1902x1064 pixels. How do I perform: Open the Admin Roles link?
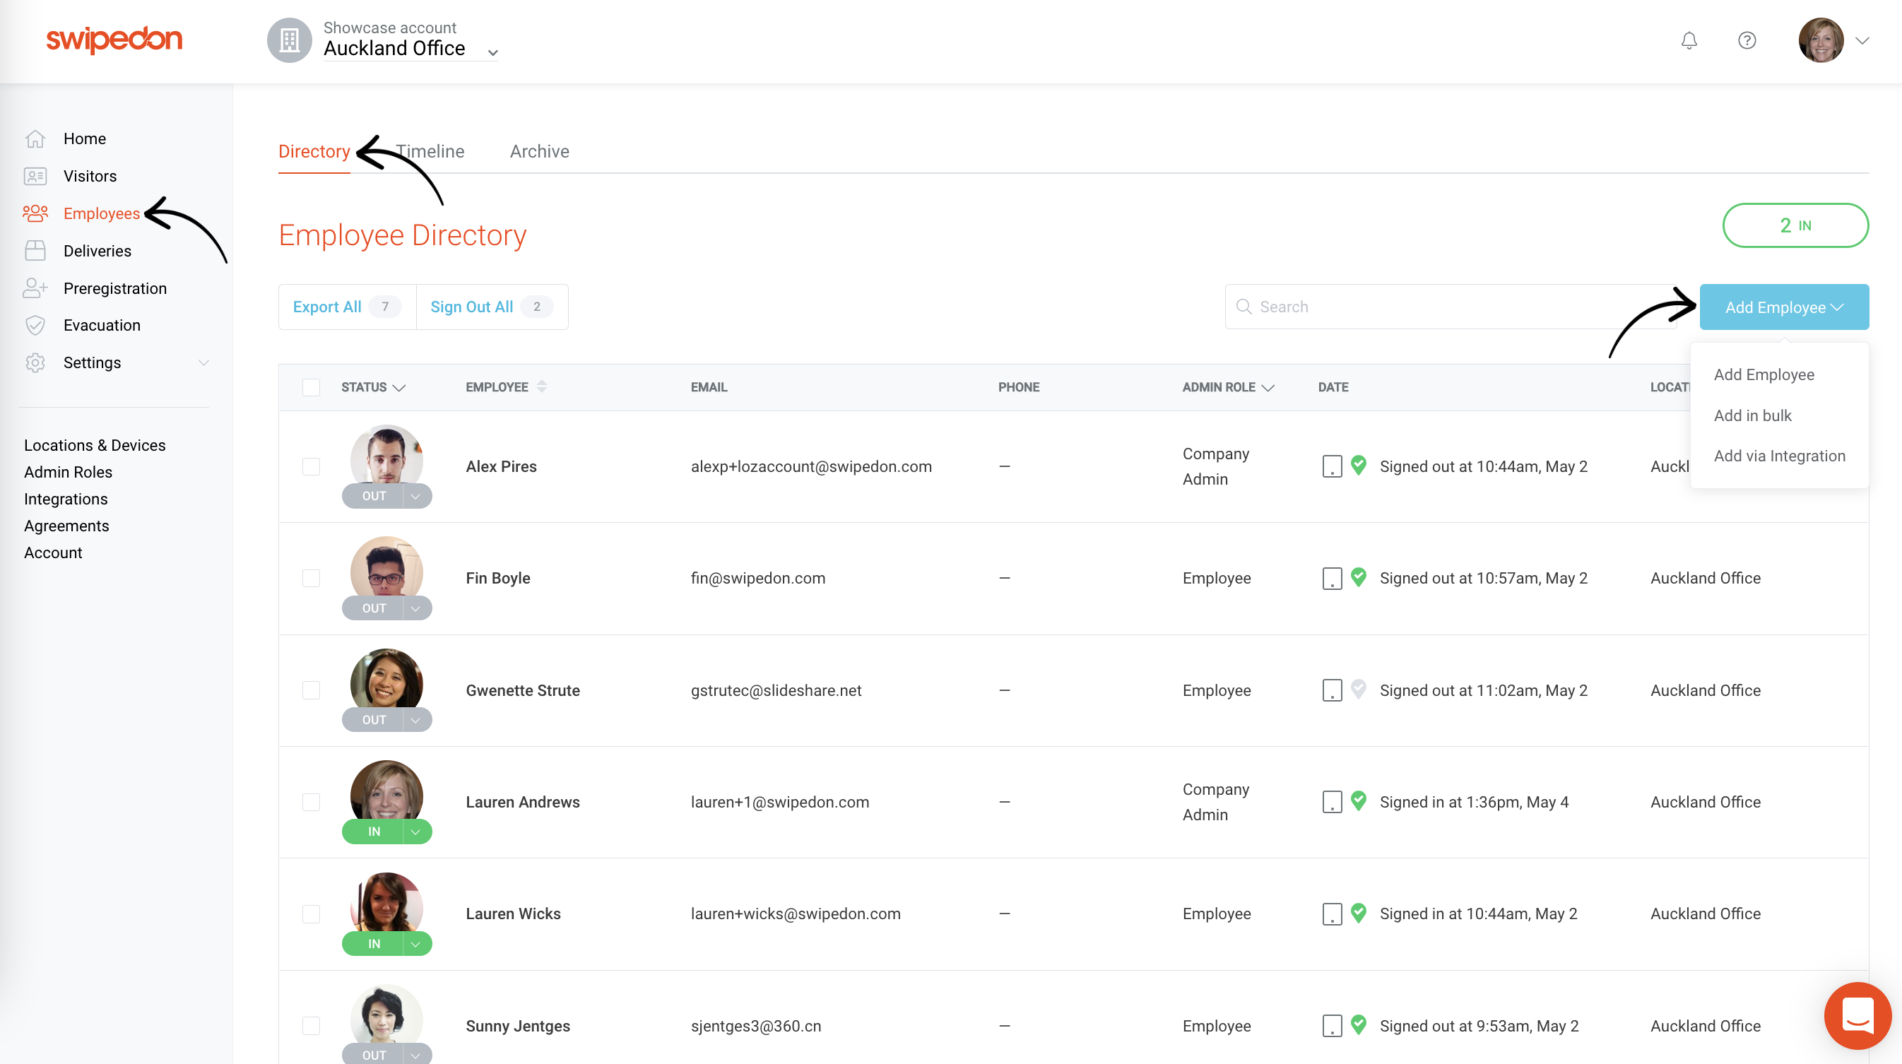tap(68, 472)
